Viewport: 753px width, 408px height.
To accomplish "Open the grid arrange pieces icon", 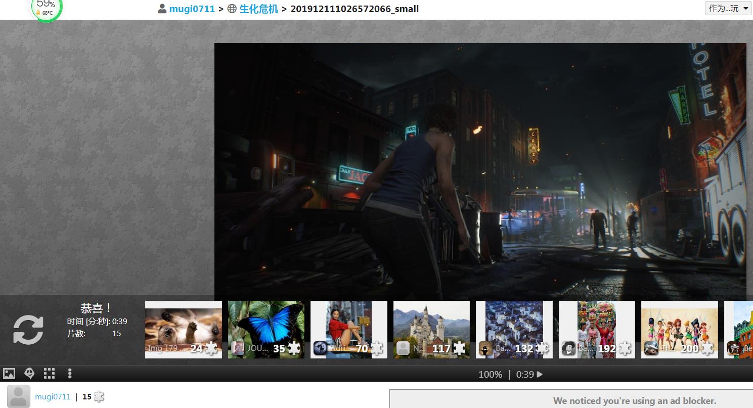I will (49, 374).
